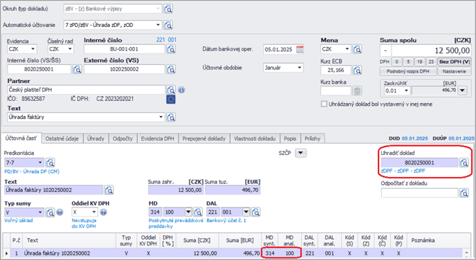Expand Účtovné obdobie Január dropdown
476x260 pixels.
tap(300, 68)
